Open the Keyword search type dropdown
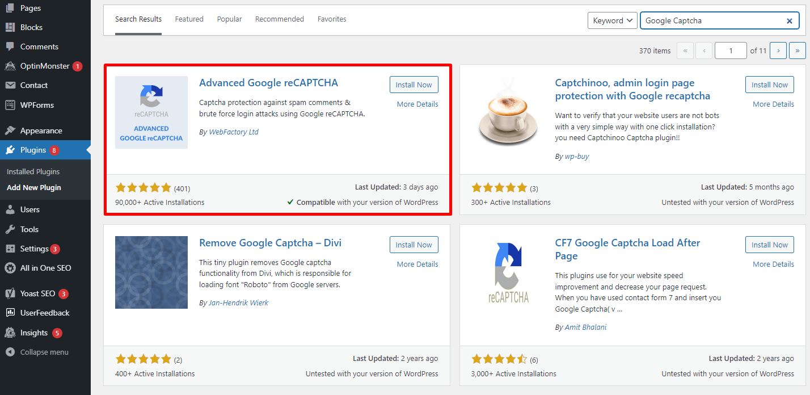The image size is (810, 395). [613, 20]
